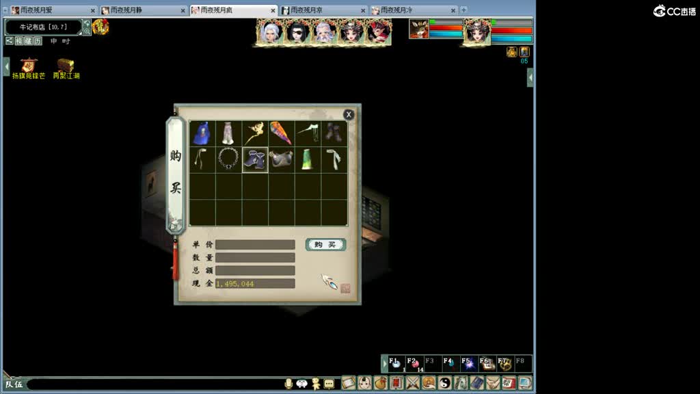Close the 雨夜残月静 tab

[x=183, y=10]
